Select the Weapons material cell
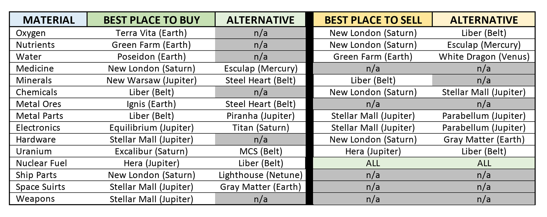Viewport: 547px width, 217px height. [x=36, y=199]
